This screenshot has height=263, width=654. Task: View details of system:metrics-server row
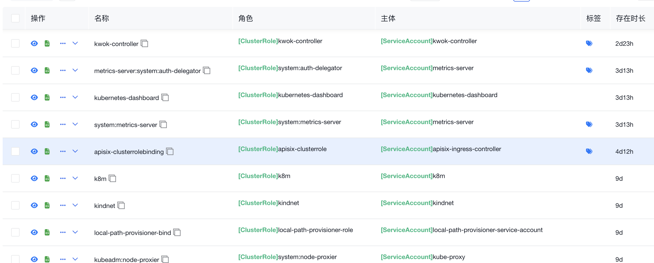click(x=34, y=124)
